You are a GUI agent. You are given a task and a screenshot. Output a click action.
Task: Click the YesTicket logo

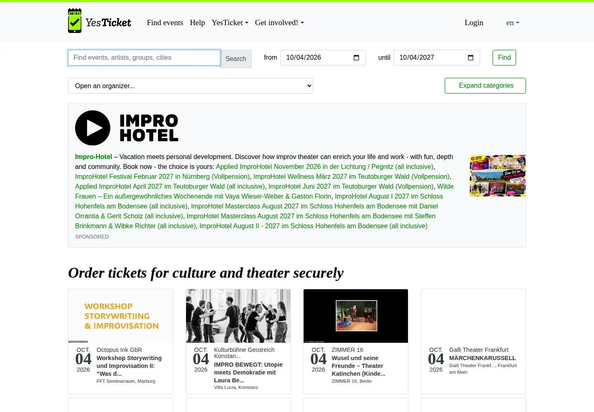tap(99, 21)
